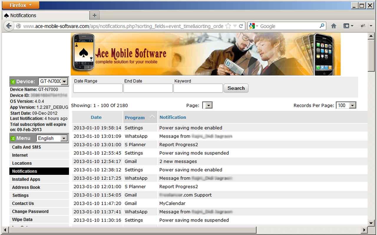Screen dimensions: 377x235
Task: Click the date 2013-01-10 12:17:25
Action: [x=97, y=178]
